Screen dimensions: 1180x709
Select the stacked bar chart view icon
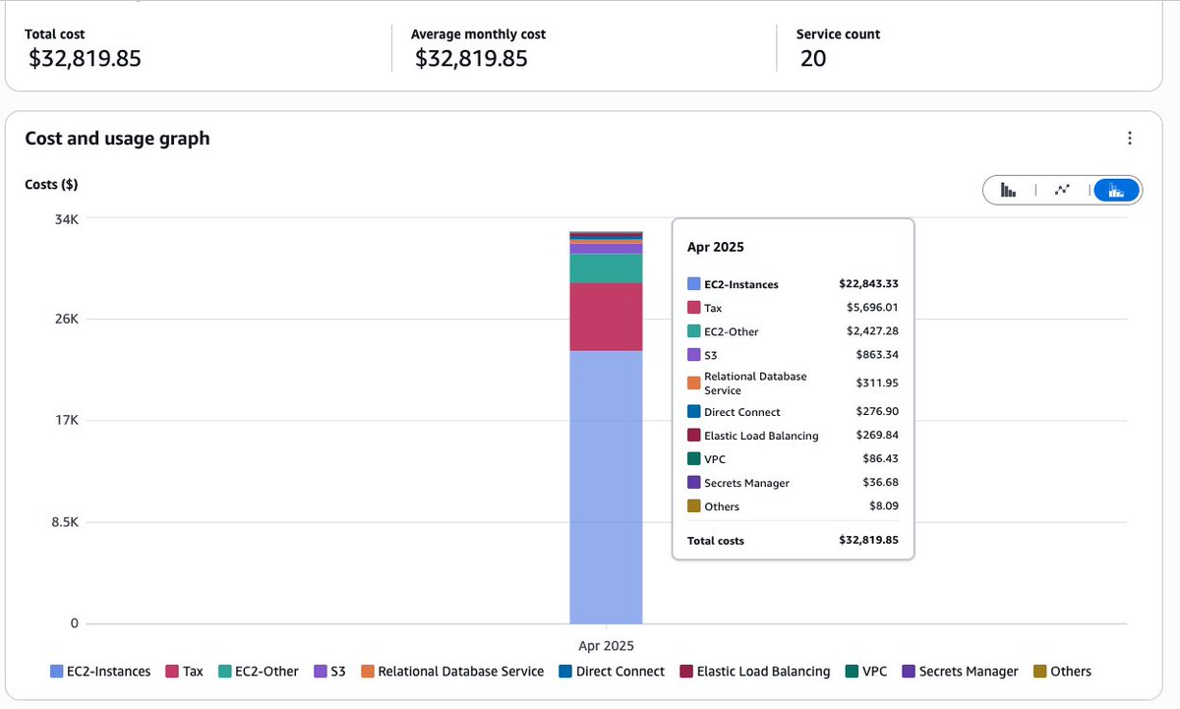1116,190
